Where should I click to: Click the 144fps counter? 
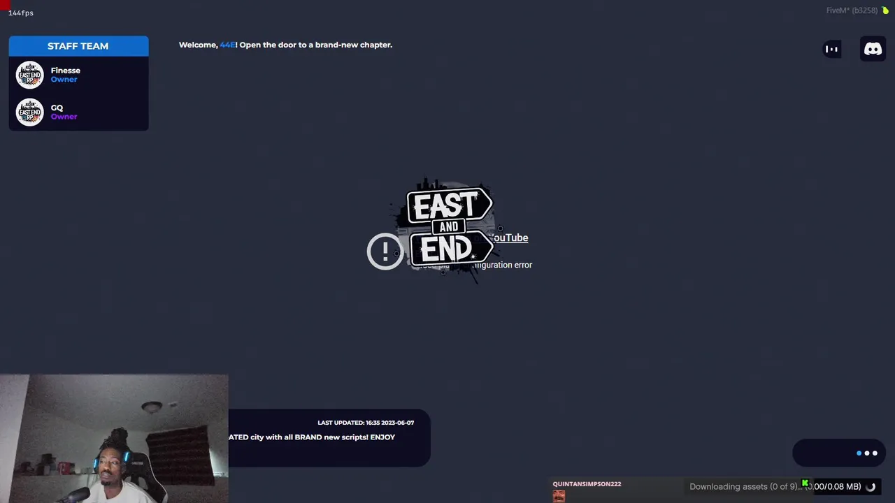click(x=21, y=13)
